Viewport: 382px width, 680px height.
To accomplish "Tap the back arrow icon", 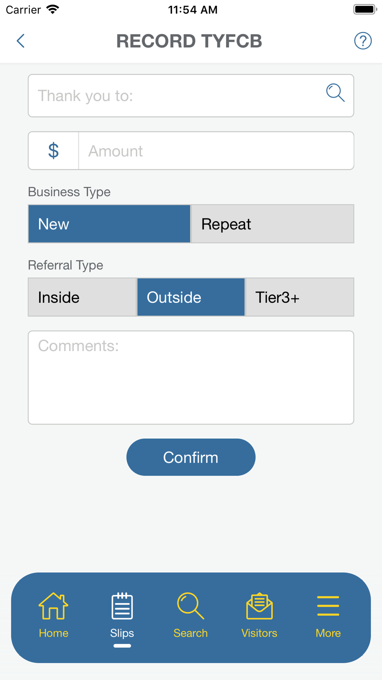I will [21, 41].
